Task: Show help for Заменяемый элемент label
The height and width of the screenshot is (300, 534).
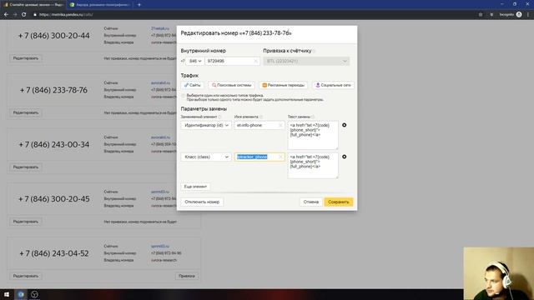Action: 219,117
